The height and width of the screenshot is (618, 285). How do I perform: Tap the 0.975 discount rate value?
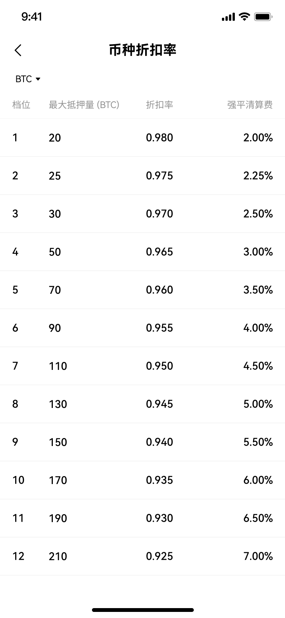[x=160, y=176]
